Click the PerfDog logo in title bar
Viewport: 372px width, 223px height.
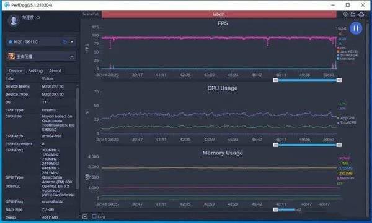7,5
